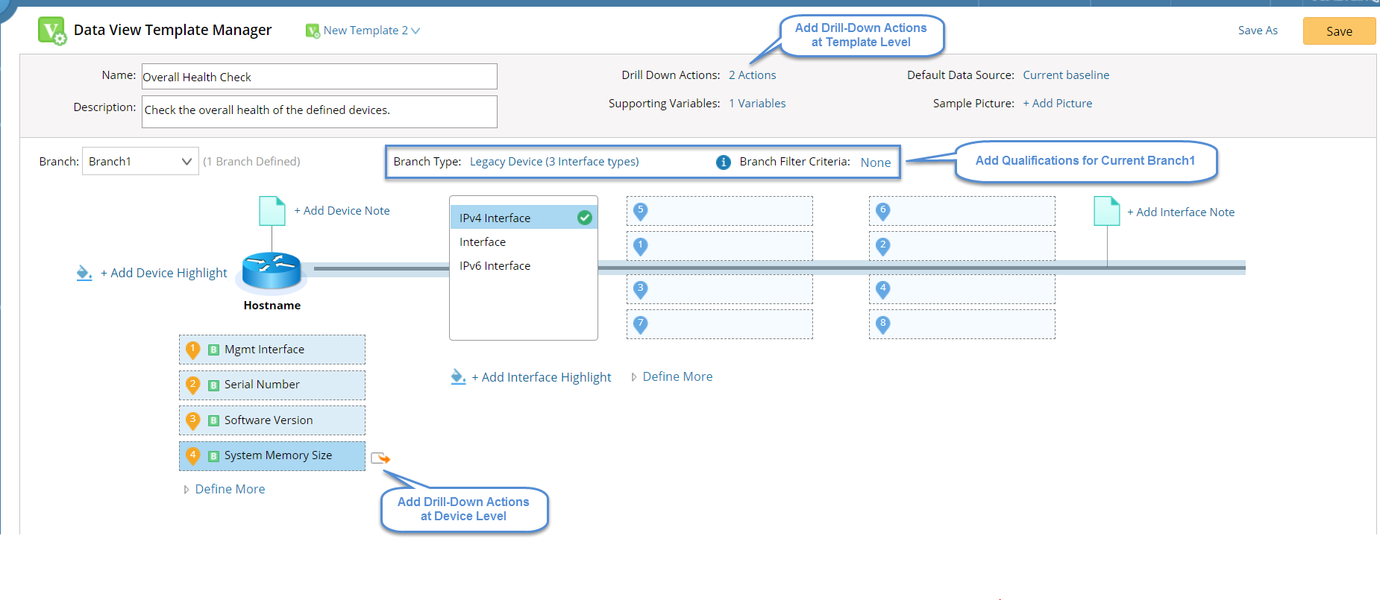Click blue pin marker 4 in interface slots
Viewport: 1380px width, 600px height.
tap(882, 289)
